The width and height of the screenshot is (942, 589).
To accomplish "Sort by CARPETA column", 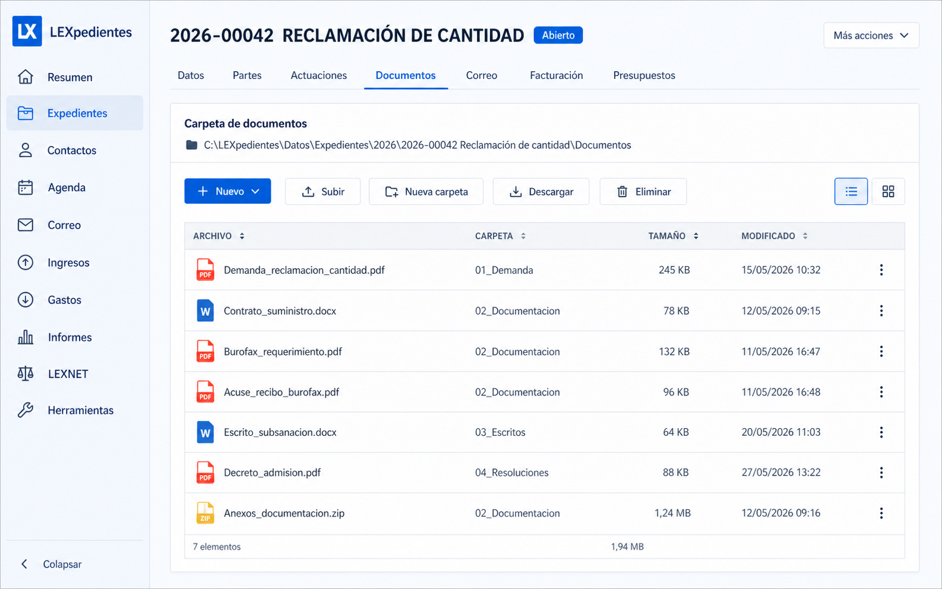I will 500,236.
